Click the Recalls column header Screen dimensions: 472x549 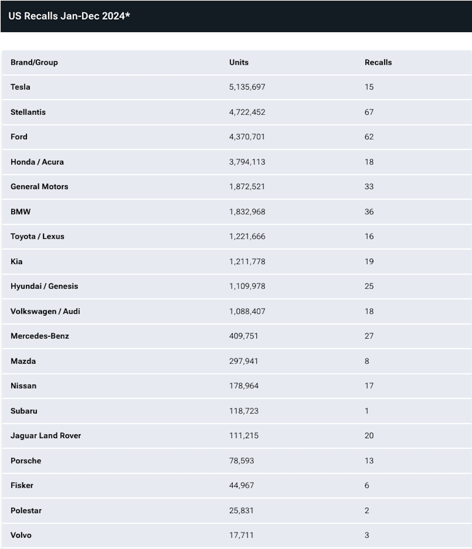[x=378, y=62]
